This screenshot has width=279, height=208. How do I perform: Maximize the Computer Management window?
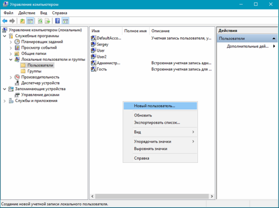[x=256, y=4]
